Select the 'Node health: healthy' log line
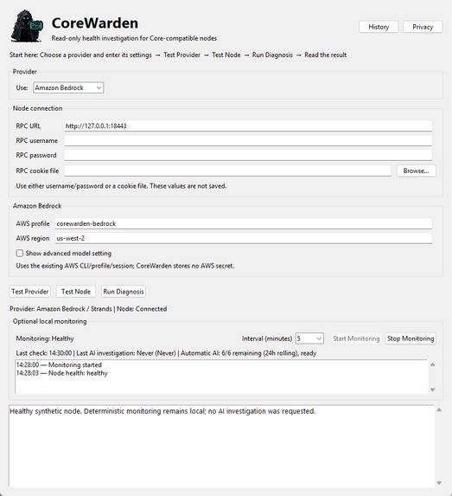Image resolution: width=452 pixels, height=496 pixels. (62, 373)
